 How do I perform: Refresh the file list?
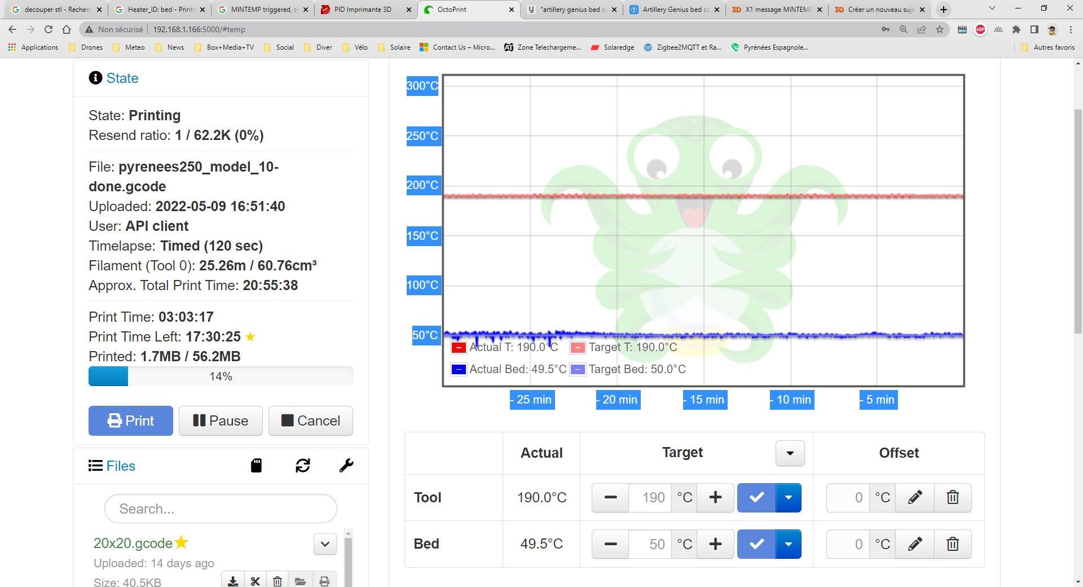tap(303, 466)
